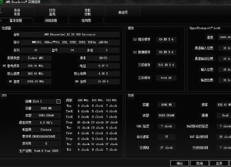Open the 结构图 sub-tab
The height and width of the screenshot is (167, 231).
pos(86,20)
